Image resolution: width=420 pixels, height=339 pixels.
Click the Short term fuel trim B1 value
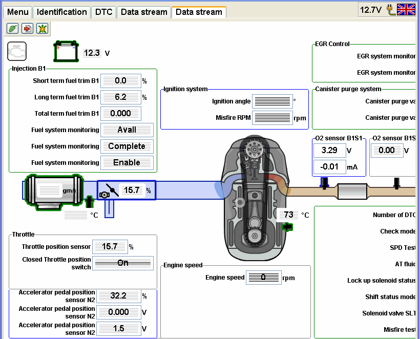point(120,80)
